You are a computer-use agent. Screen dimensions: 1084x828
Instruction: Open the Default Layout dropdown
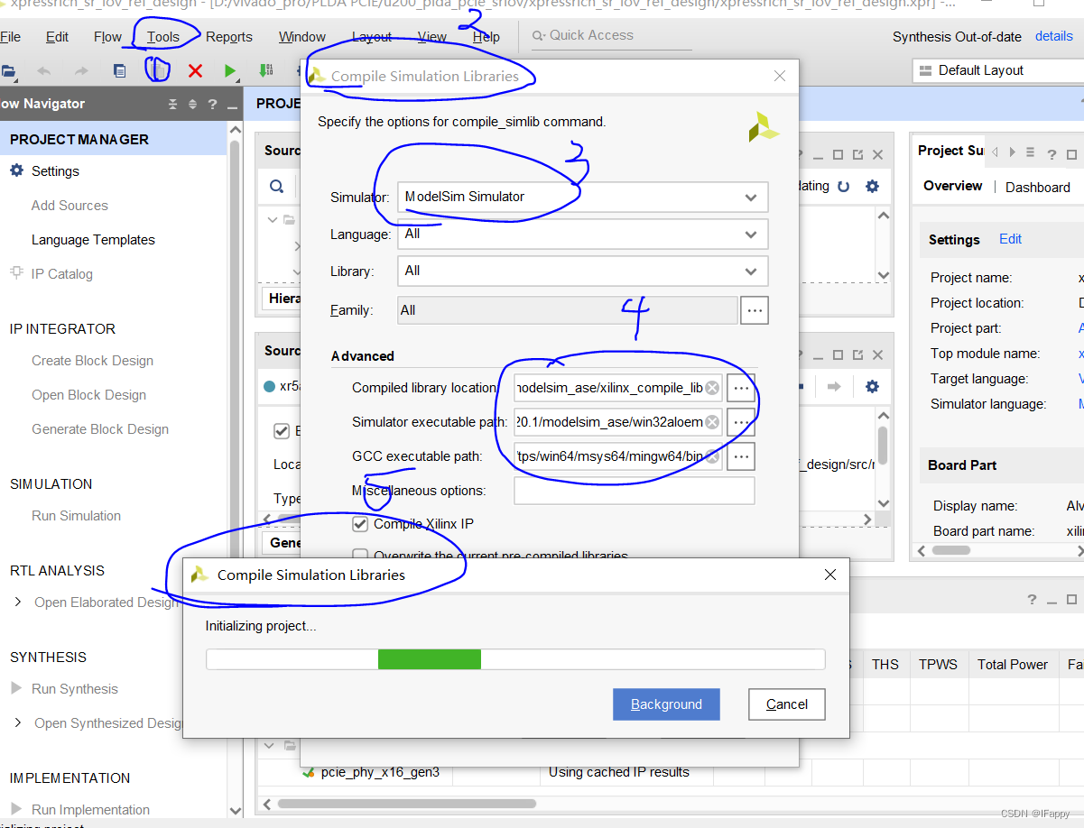coord(998,70)
